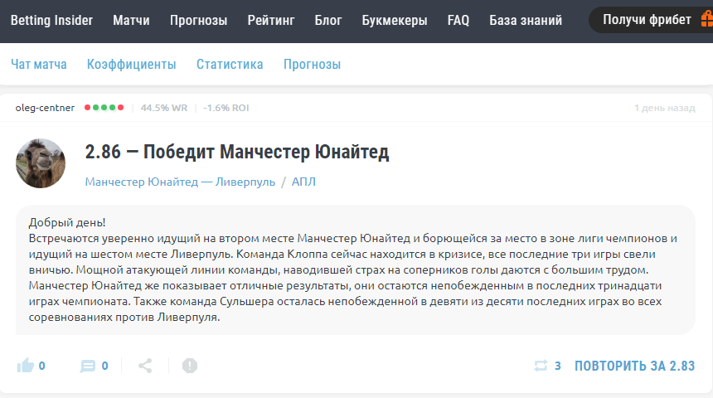Open the Матчи menu item

(x=131, y=21)
